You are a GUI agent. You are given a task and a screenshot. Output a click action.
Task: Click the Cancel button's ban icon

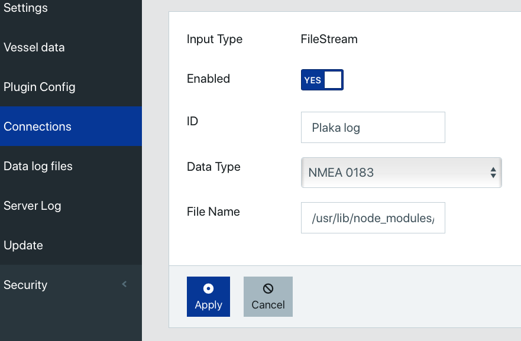tap(268, 288)
